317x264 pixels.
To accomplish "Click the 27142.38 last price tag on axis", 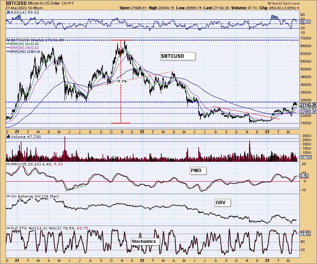I will click(x=308, y=105).
